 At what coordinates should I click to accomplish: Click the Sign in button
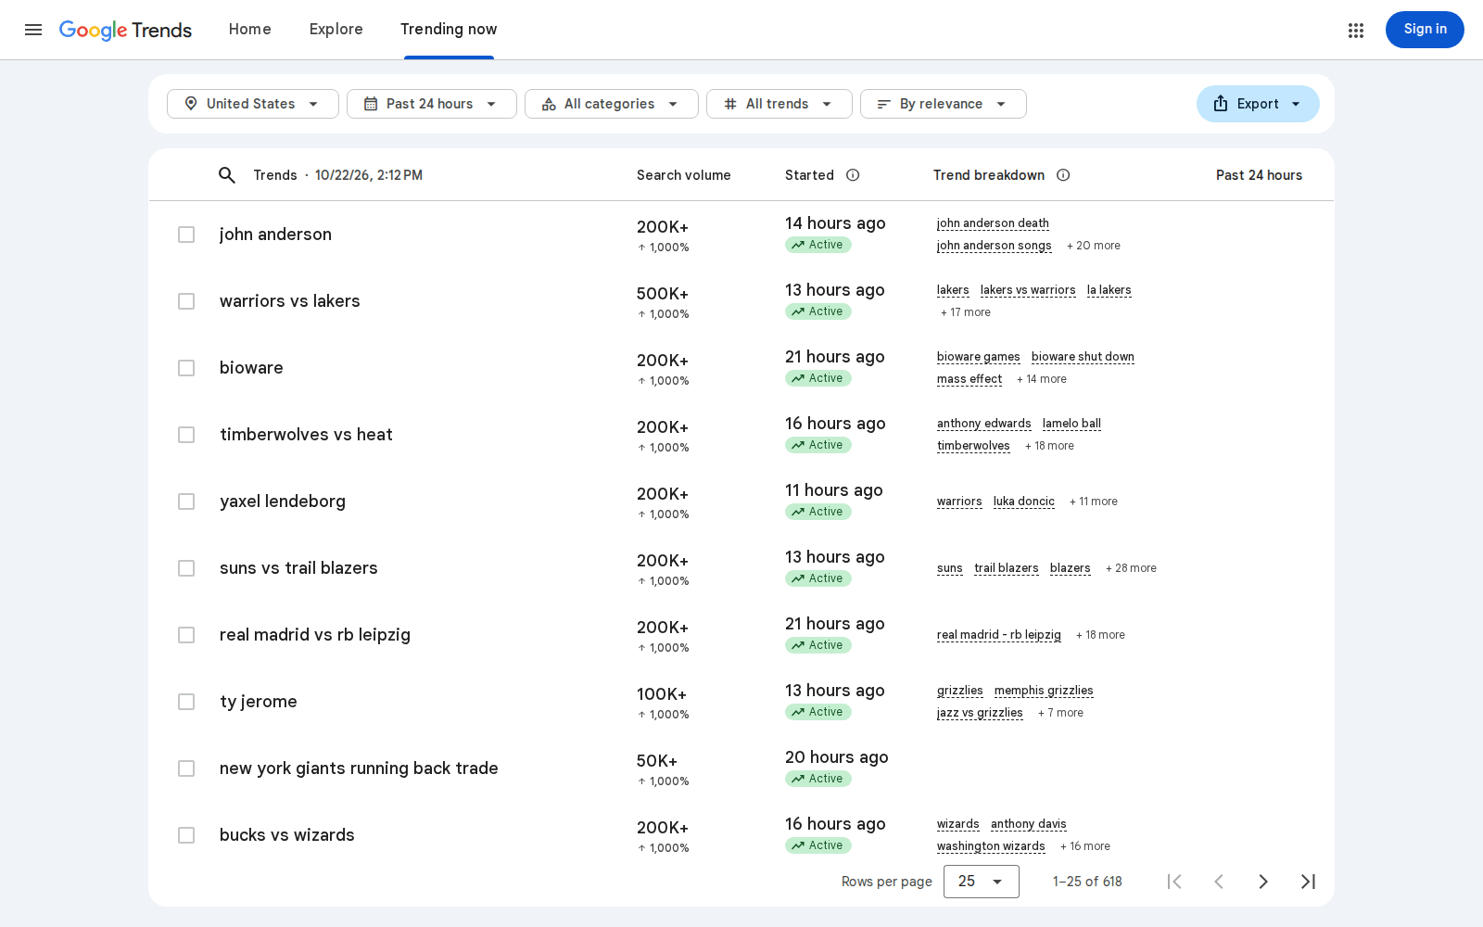pyautogui.click(x=1425, y=30)
